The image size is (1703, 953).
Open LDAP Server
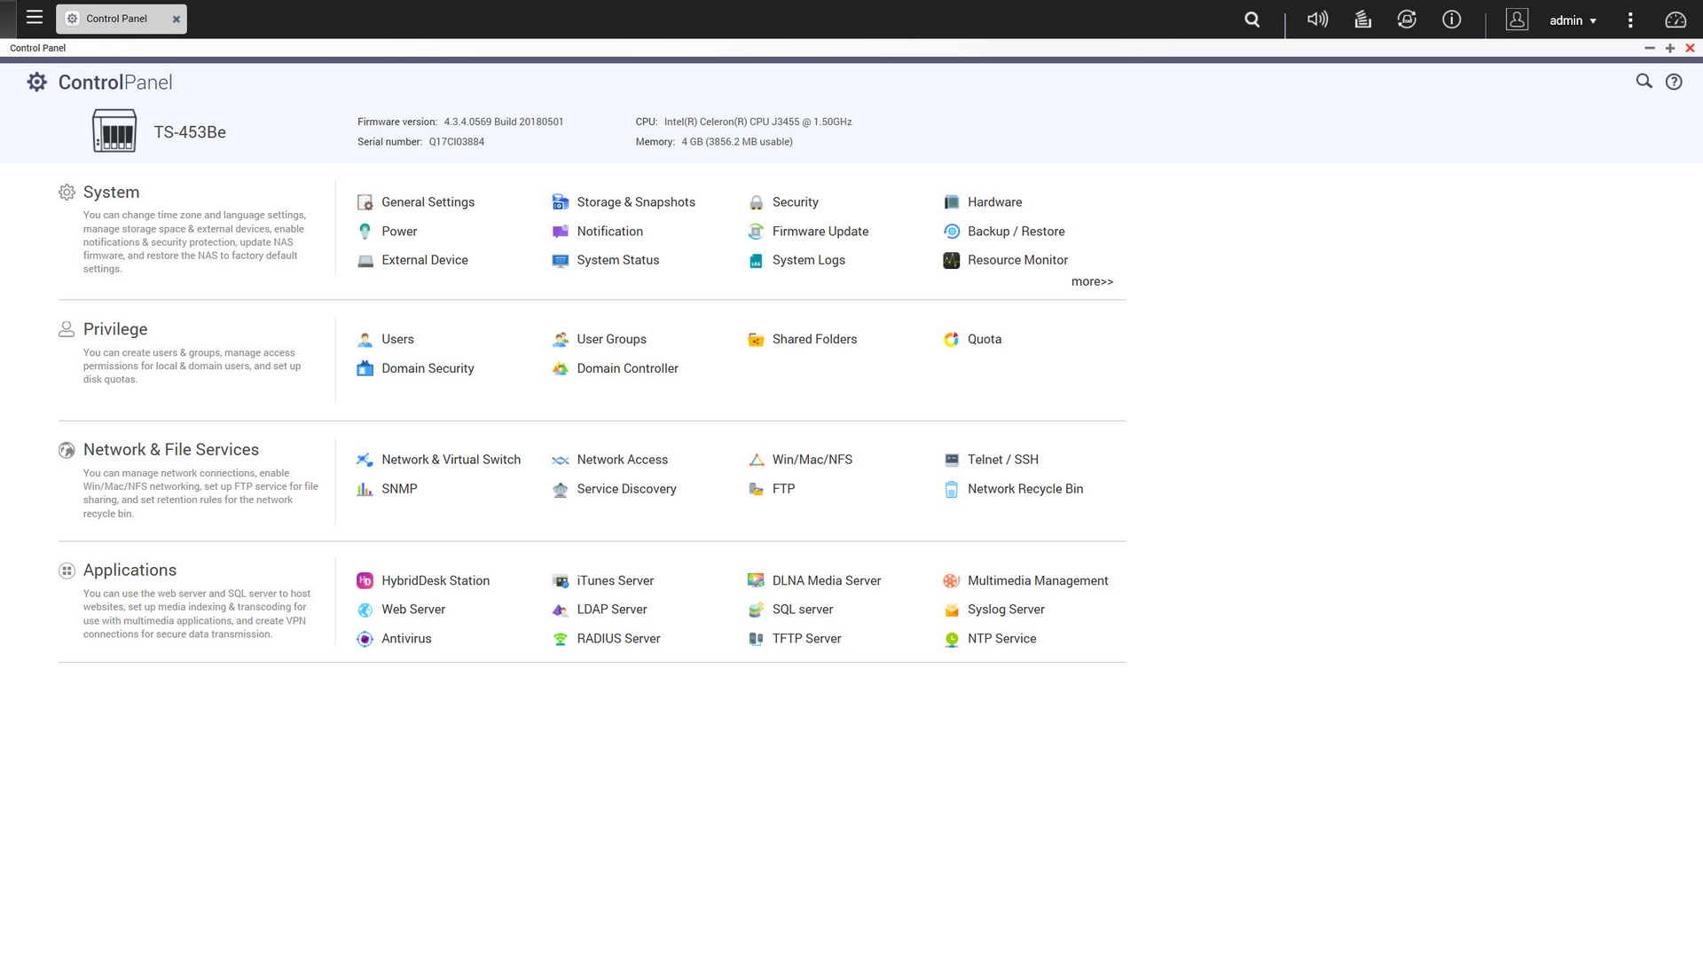[x=599, y=610]
